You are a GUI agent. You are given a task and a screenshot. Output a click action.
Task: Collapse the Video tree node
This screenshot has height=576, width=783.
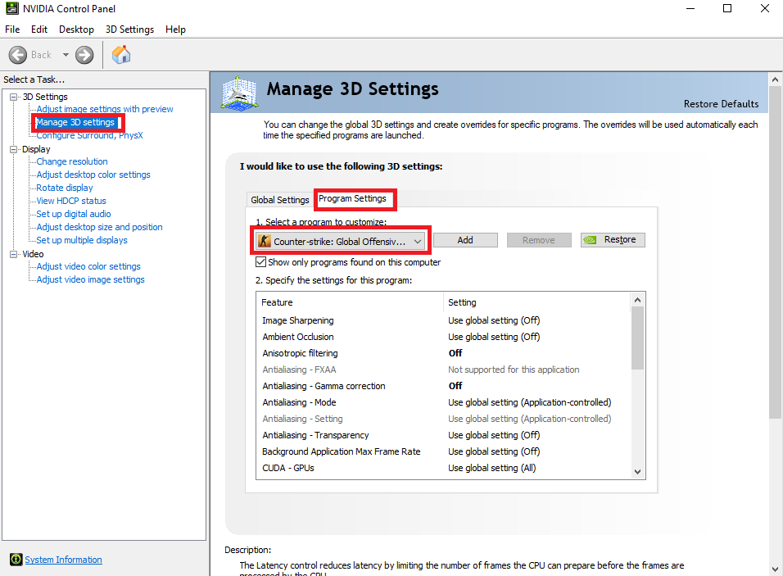coord(13,254)
